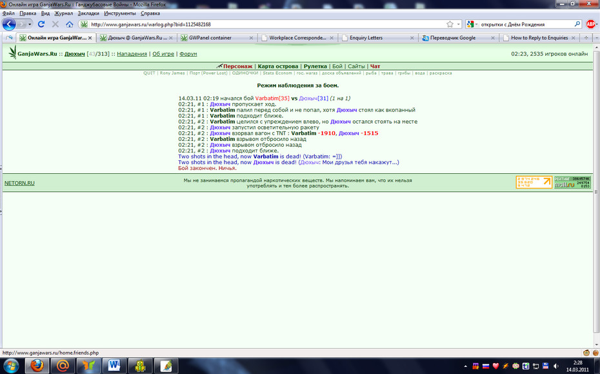Open Microsoft Word from the taskbar

114,366
